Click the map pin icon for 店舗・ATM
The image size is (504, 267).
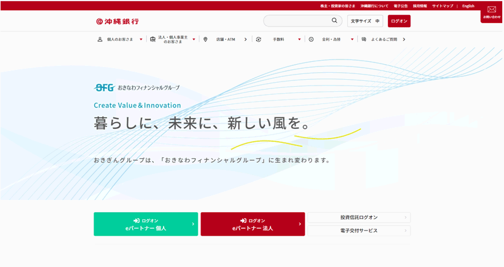point(205,39)
